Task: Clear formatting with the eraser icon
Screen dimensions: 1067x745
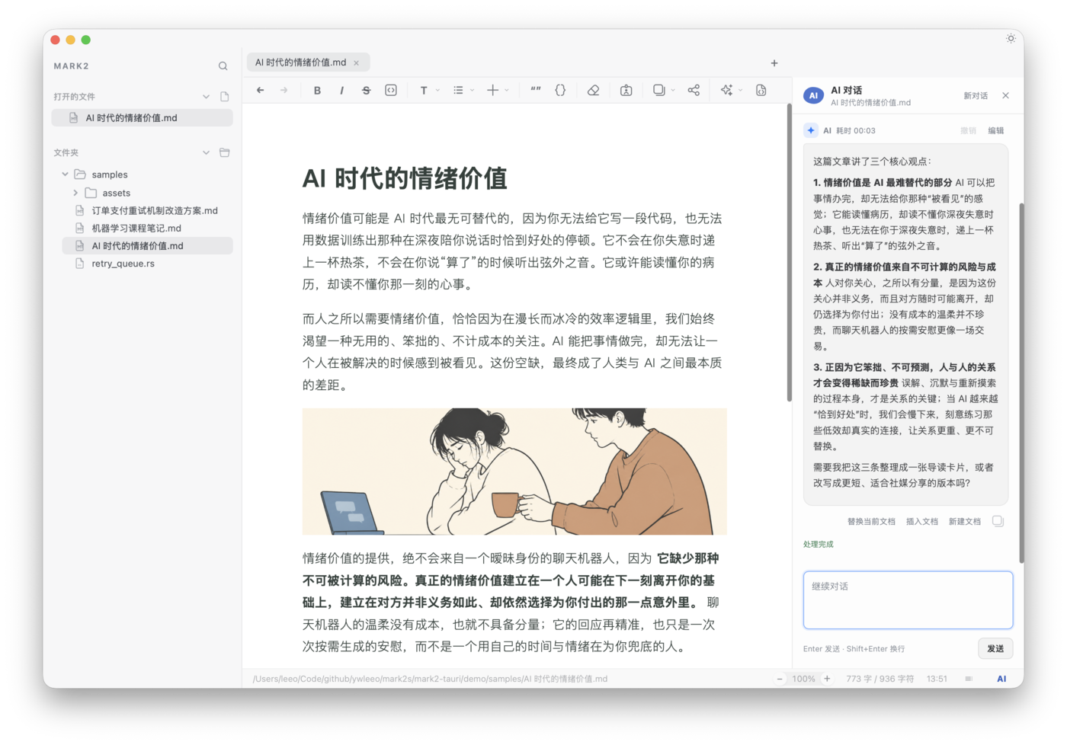Action: coord(593,90)
